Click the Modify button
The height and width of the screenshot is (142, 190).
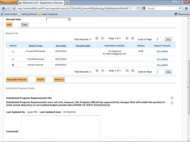point(40,80)
